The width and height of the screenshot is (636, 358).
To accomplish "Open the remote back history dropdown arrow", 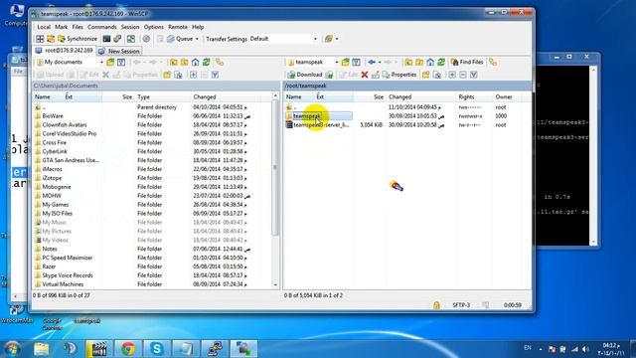I will (380, 62).
